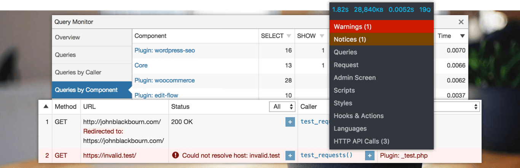This screenshot has height=168, width=520.
Task: Expand details for the 200 OK request
Action: tap(290, 122)
